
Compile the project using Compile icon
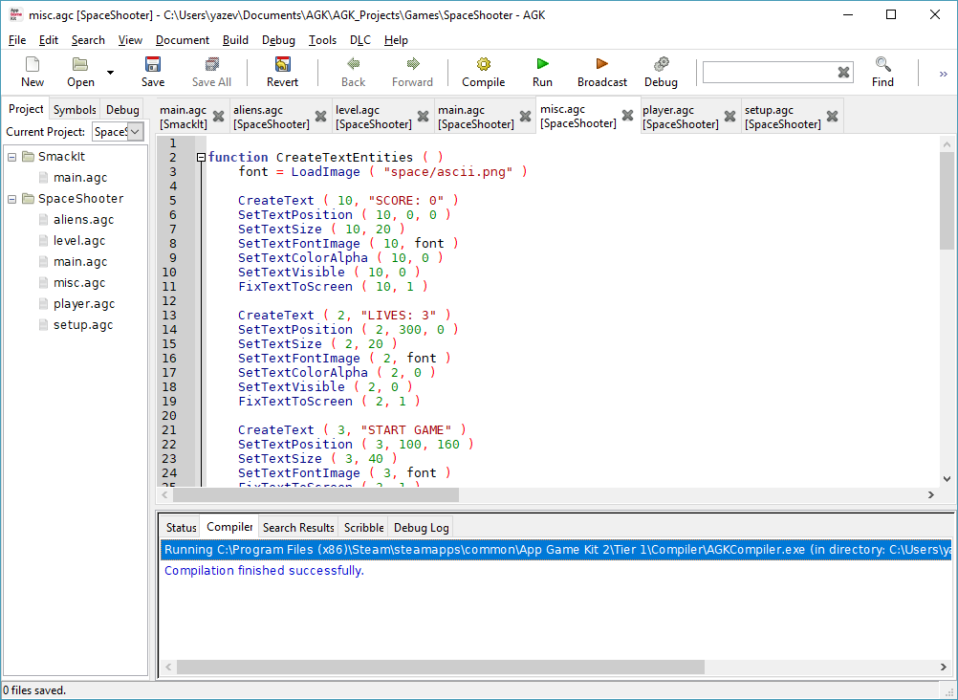(483, 65)
